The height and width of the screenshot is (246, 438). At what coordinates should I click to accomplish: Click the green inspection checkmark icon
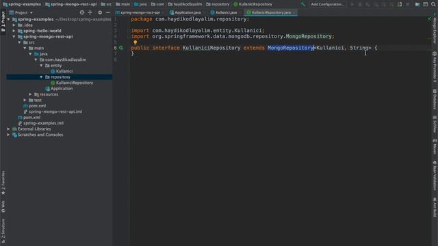[429, 19]
